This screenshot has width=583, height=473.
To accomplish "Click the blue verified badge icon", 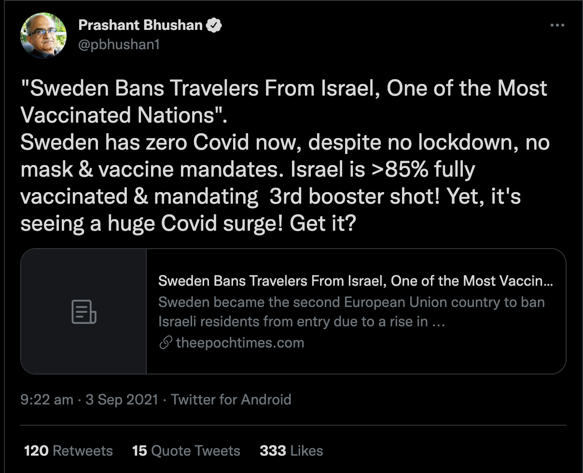I will [214, 25].
